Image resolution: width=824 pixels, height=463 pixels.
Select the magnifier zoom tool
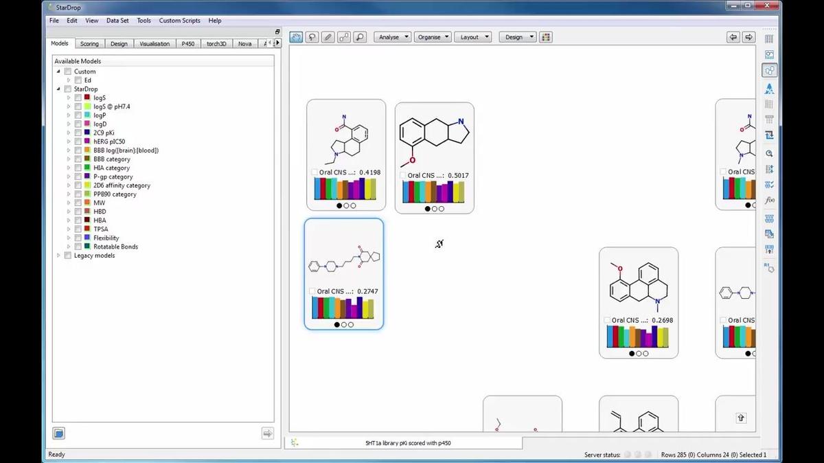(x=360, y=36)
